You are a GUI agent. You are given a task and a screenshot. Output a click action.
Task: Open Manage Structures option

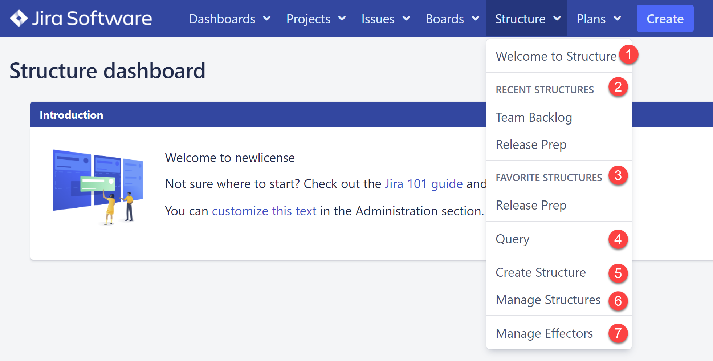pyautogui.click(x=548, y=300)
